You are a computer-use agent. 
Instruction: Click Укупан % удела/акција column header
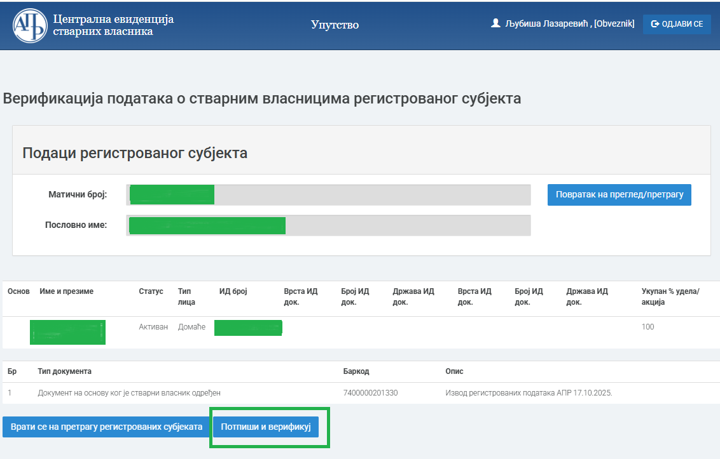(670, 296)
